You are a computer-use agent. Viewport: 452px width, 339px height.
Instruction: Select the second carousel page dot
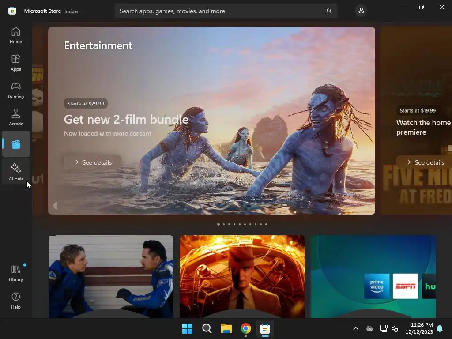tap(224, 224)
